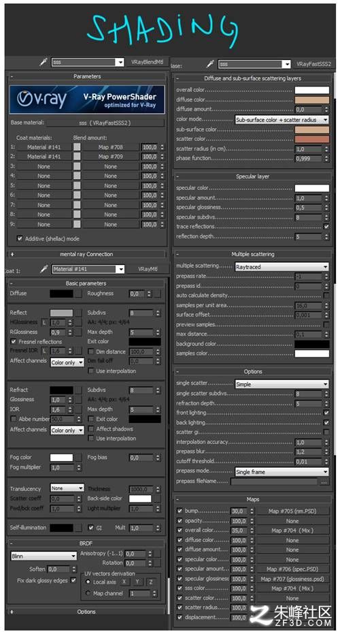Viewport: 340px width, 634px height.
Task: Click the phase function spinner arrows
Action: point(326,159)
